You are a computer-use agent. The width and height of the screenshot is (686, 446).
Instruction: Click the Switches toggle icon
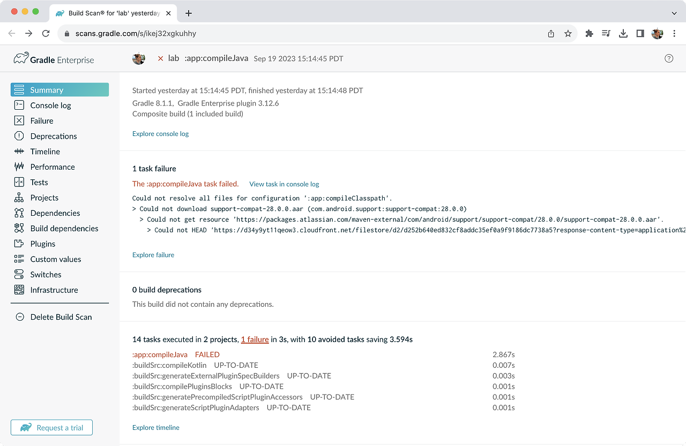pos(19,275)
